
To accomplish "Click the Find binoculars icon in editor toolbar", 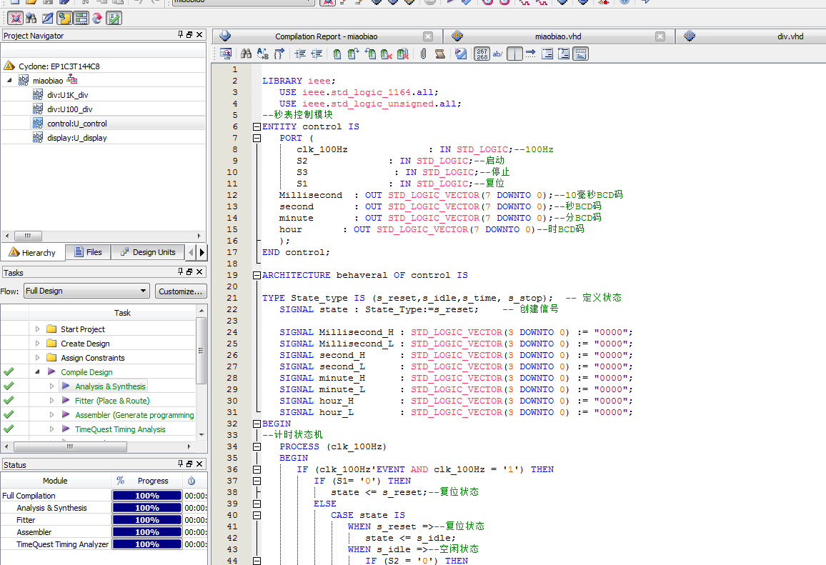I will point(246,54).
